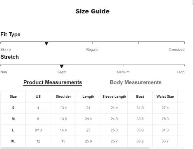Screen dimensions: 193x149
Task: Select the Product Measurements tab
Action: click(53, 83)
